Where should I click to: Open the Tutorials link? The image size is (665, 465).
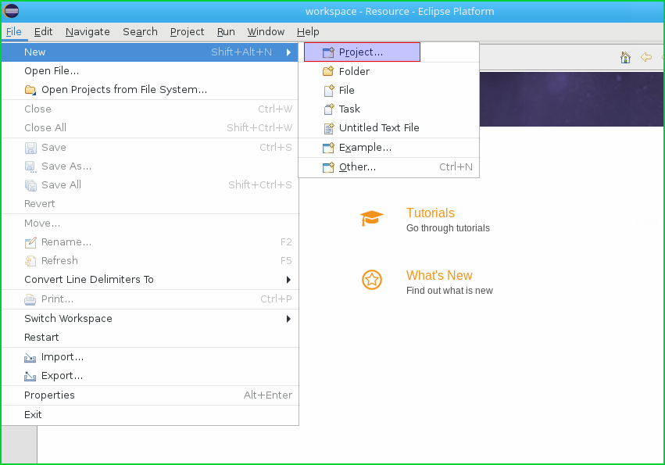[x=430, y=213]
